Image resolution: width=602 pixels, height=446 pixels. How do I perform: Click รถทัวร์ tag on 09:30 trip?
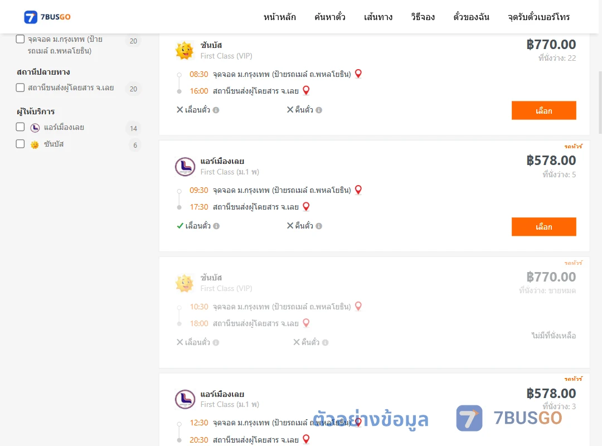pos(573,147)
